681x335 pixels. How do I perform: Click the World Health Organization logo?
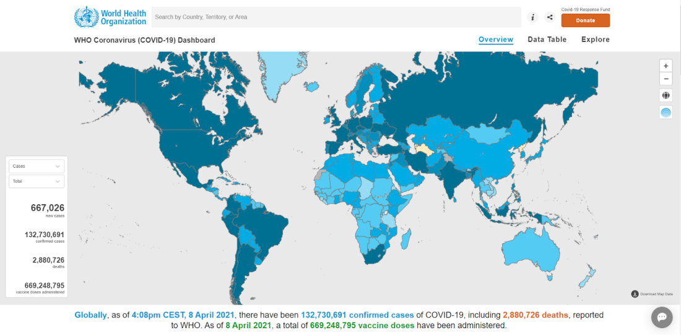pyautogui.click(x=110, y=17)
